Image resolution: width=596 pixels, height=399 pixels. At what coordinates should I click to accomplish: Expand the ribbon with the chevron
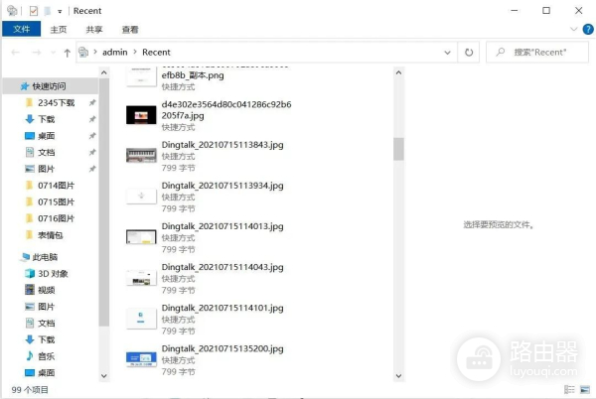point(573,29)
